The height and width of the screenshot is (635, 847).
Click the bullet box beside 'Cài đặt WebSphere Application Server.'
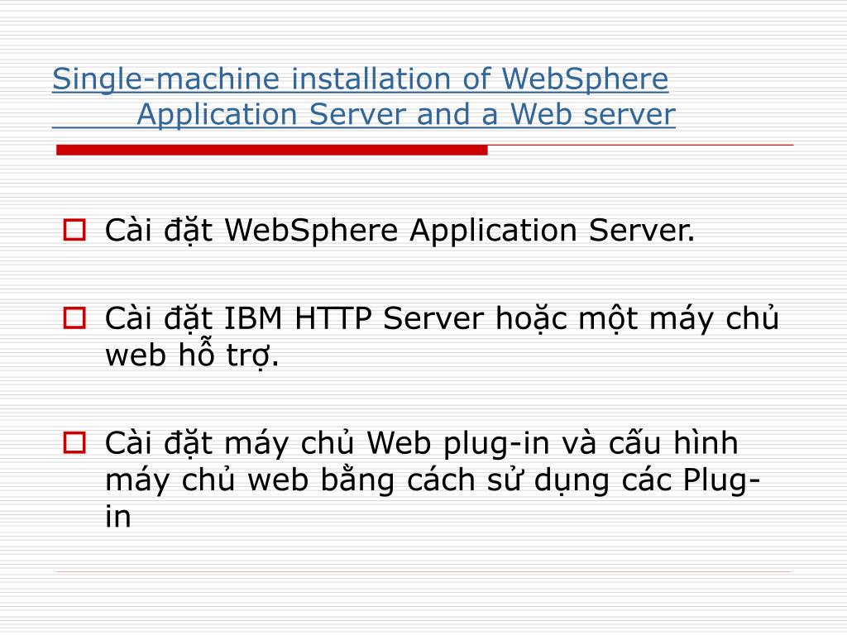(x=74, y=230)
